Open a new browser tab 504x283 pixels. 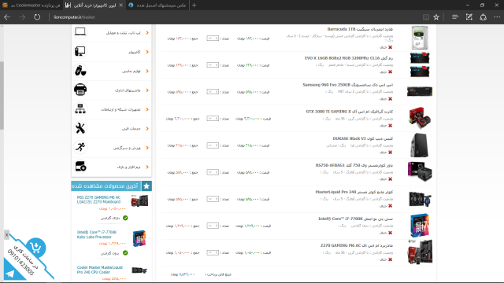195,6
